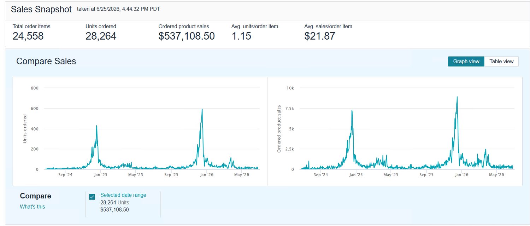Click the Sep '25 label on sales chart

426,175
